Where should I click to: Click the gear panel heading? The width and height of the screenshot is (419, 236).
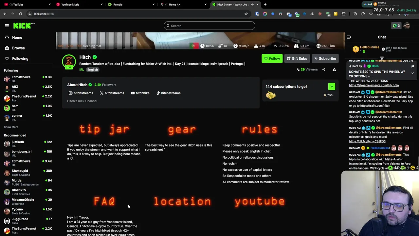(182, 129)
